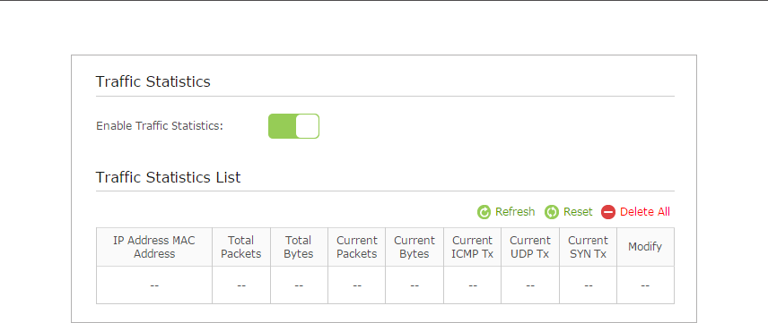Click the empty cell under Modify column
Viewport: 768px width, 323px height.
[645, 285]
